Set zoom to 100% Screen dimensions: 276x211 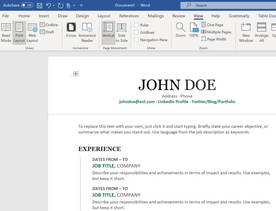[194, 30]
